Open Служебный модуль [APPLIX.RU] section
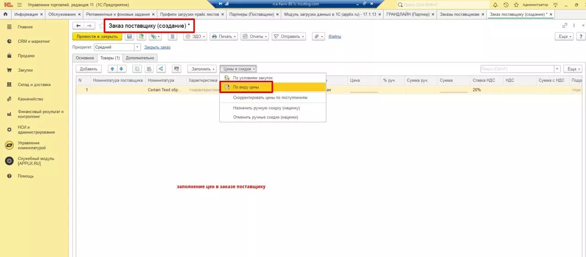 click(x=36, y=161)
